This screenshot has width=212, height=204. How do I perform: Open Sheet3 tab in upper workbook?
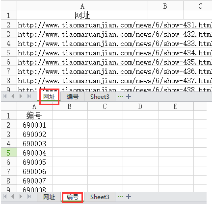[x=100, y=97]
